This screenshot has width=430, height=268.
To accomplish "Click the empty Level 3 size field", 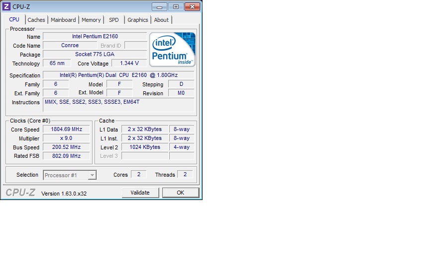I will click(x=145, y=156).
